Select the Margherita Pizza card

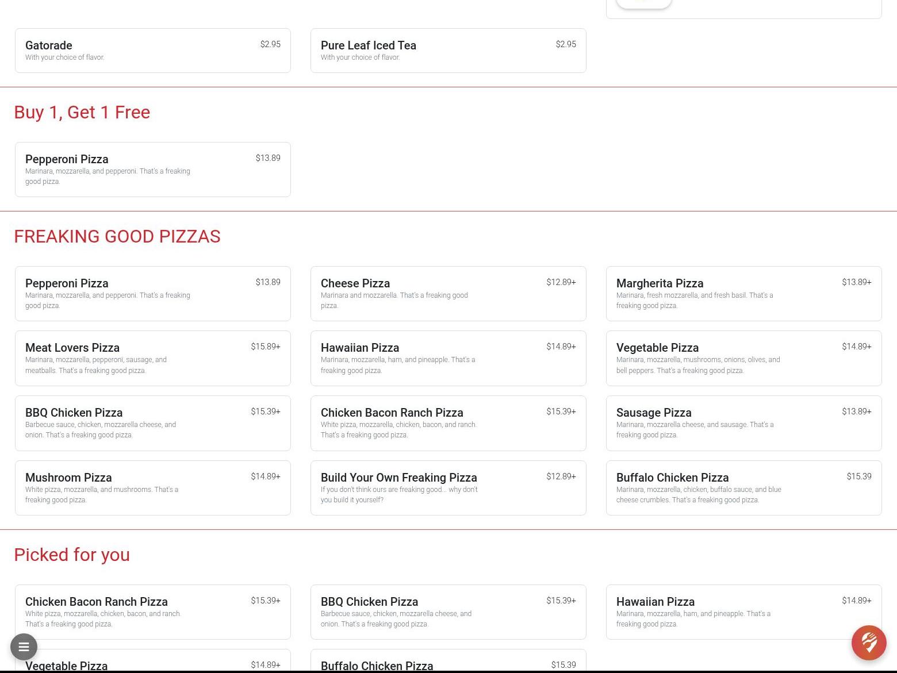(x=743, y=294)
